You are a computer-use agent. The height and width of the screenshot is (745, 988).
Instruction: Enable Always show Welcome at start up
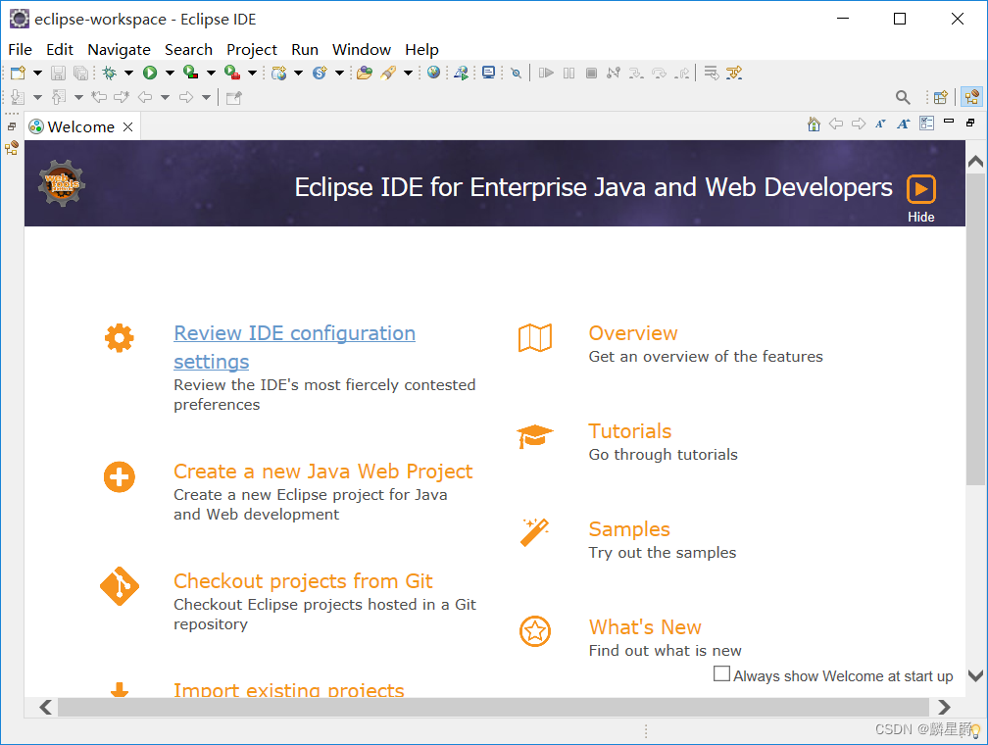721,673
